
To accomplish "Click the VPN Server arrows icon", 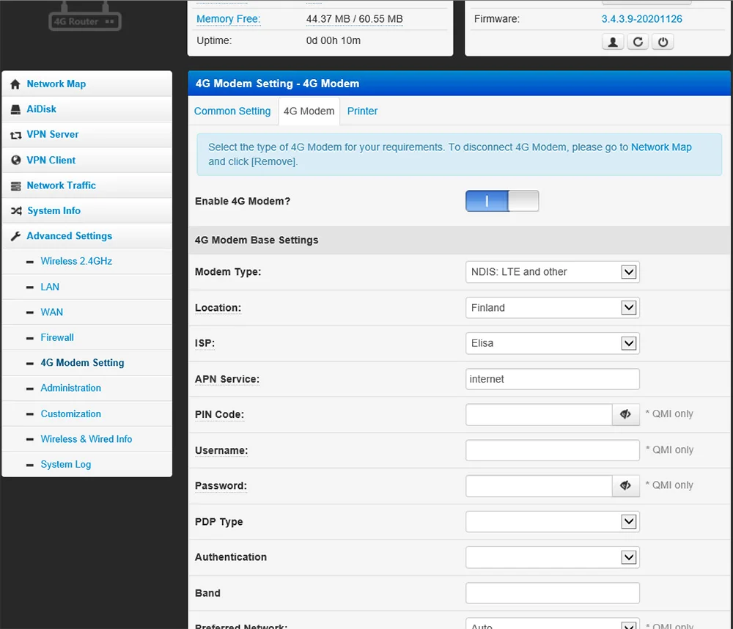I will click(x=15, y=135).
